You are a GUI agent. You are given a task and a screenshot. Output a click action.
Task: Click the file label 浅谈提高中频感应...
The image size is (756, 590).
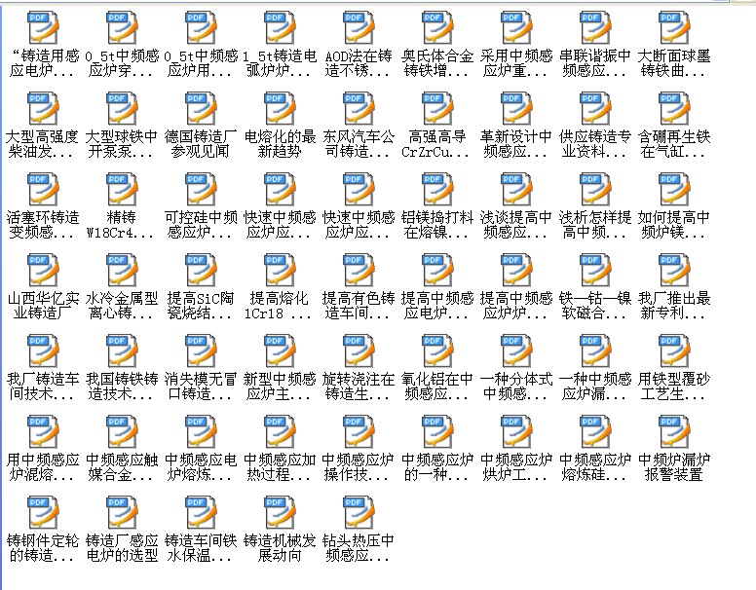tap(516, 225)
